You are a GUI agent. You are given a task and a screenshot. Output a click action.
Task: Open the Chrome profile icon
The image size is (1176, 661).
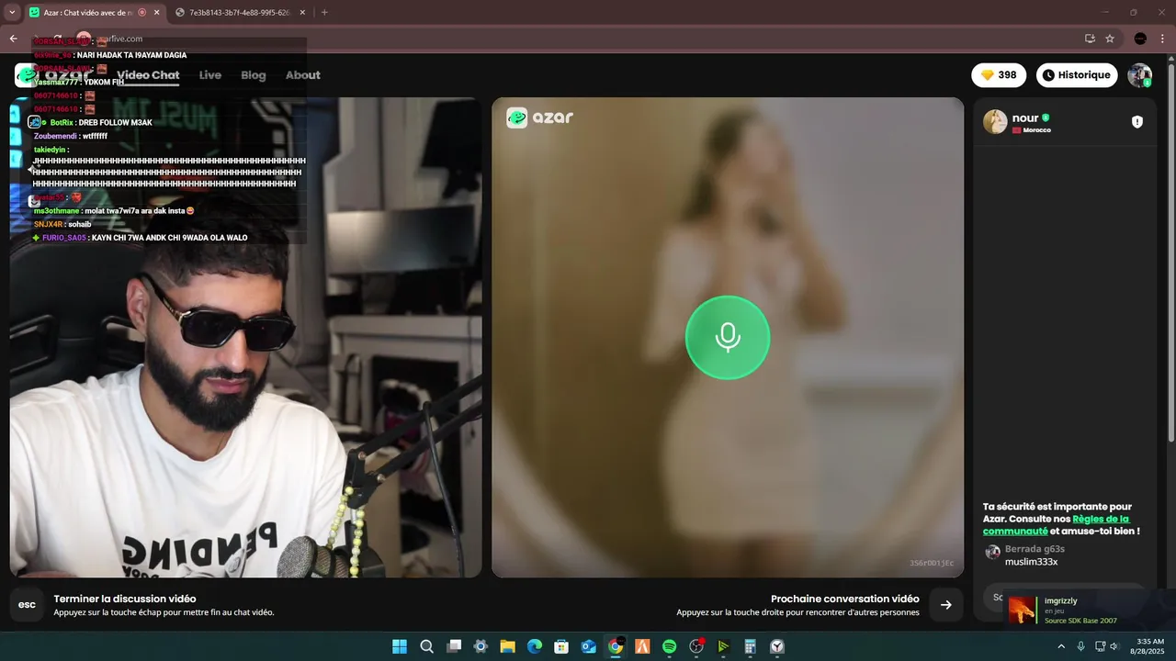[1140, 39]
